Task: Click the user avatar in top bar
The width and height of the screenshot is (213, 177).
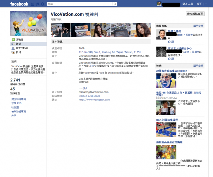Action: coord(159,4)
